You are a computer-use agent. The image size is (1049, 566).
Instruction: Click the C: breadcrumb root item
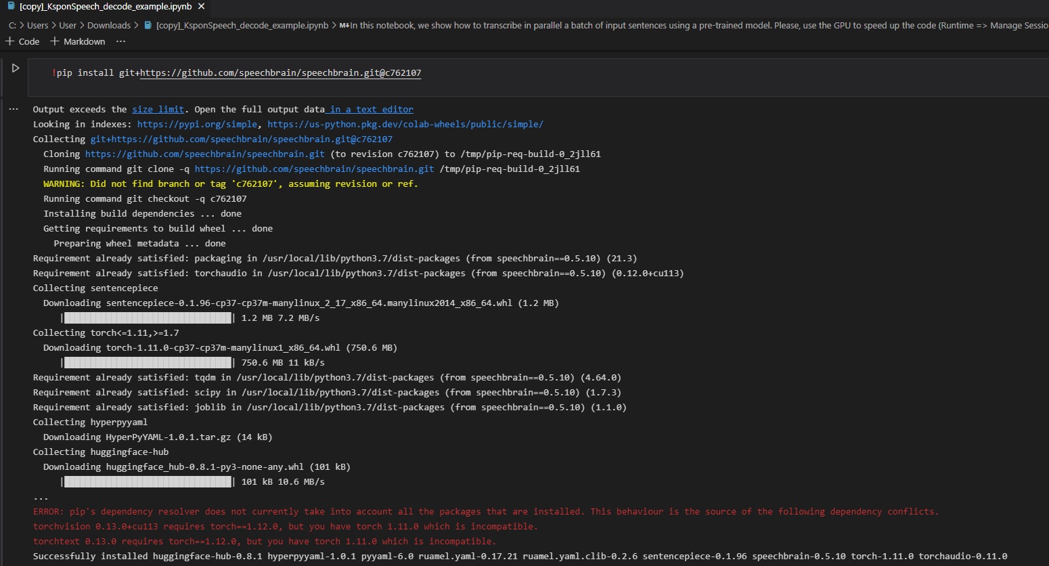12,25
